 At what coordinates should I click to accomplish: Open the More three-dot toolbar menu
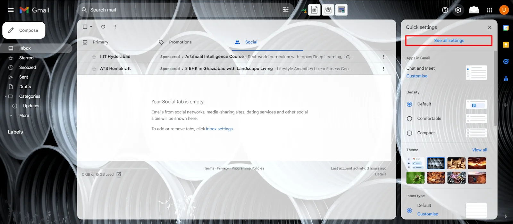115,27
